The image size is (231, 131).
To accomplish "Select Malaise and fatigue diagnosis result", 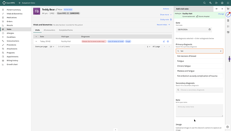I will point(200,71).
